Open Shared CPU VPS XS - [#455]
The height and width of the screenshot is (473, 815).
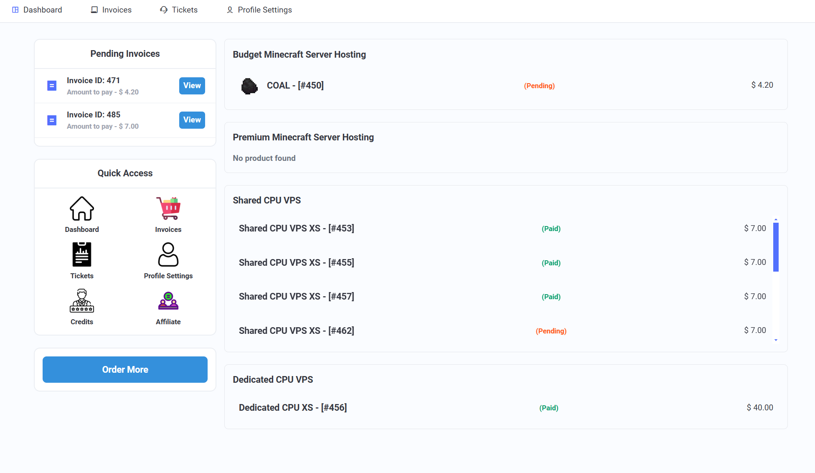(x=297, y=262)
